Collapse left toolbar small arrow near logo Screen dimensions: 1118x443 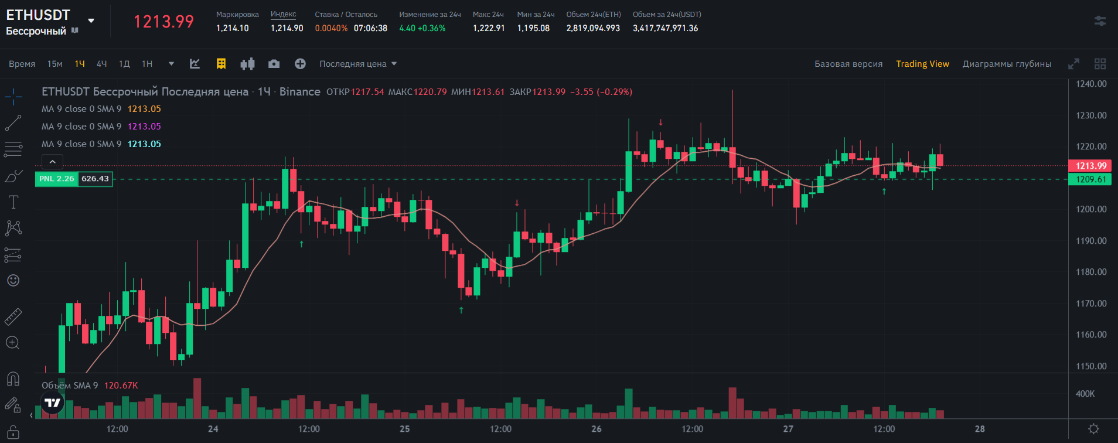coord(31,415)
